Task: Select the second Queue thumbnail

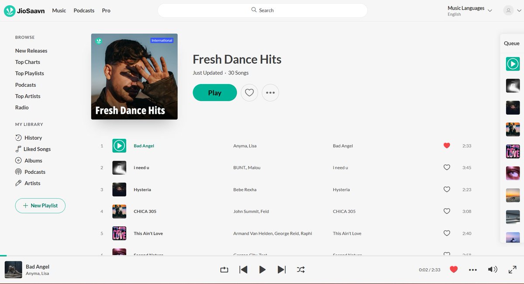Action: 513,86
